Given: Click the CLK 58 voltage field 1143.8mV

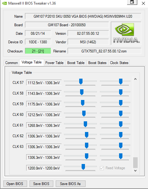Looking at the screenshot, I should [44, 93].
